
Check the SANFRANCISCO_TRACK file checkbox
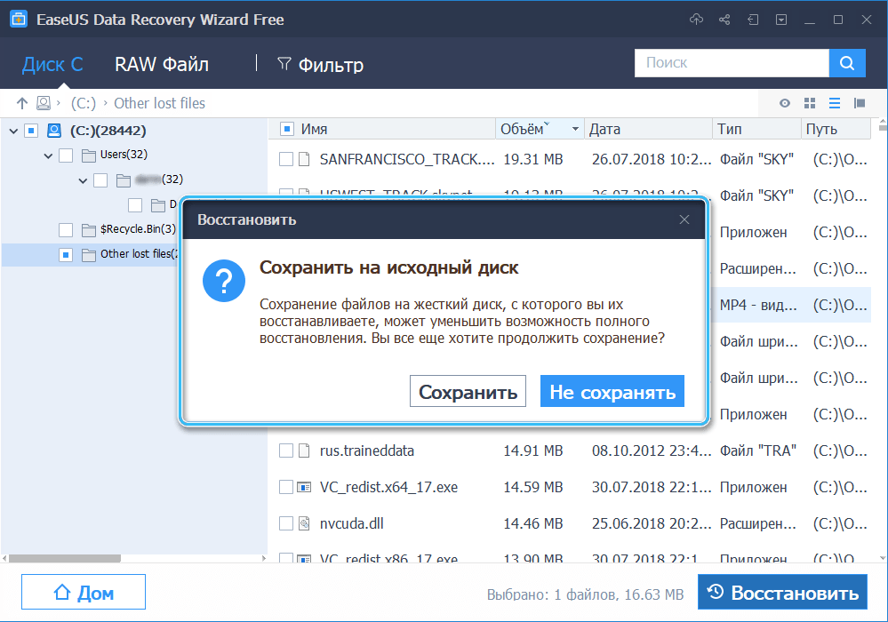[285, 160]
